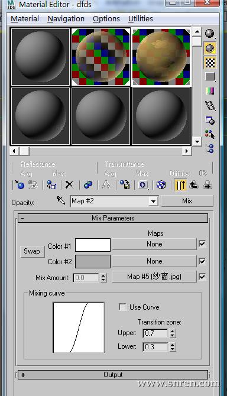Image resolution: width=227 pixels, height=396 pixels.
Task: Click the Put to Library icon
Action: 125,185
